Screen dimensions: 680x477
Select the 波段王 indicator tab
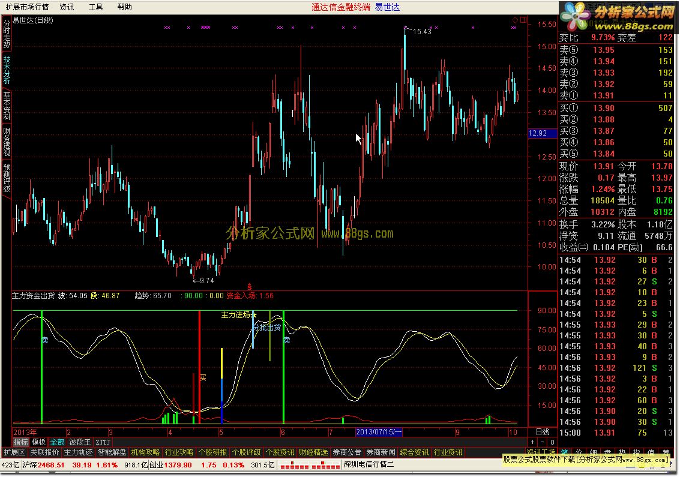(80, 442)
